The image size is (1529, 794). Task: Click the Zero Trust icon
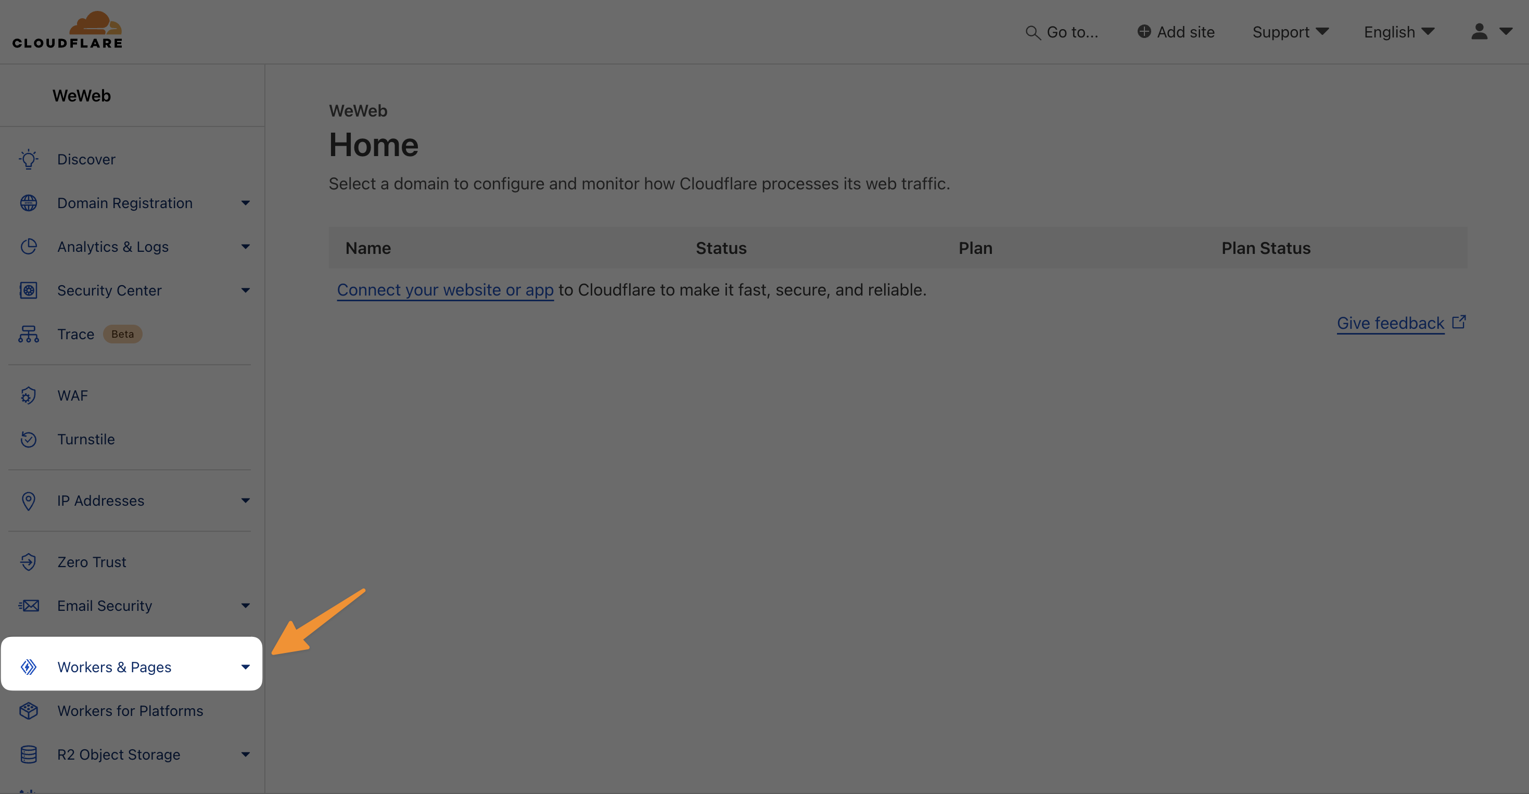coord(28,562)
